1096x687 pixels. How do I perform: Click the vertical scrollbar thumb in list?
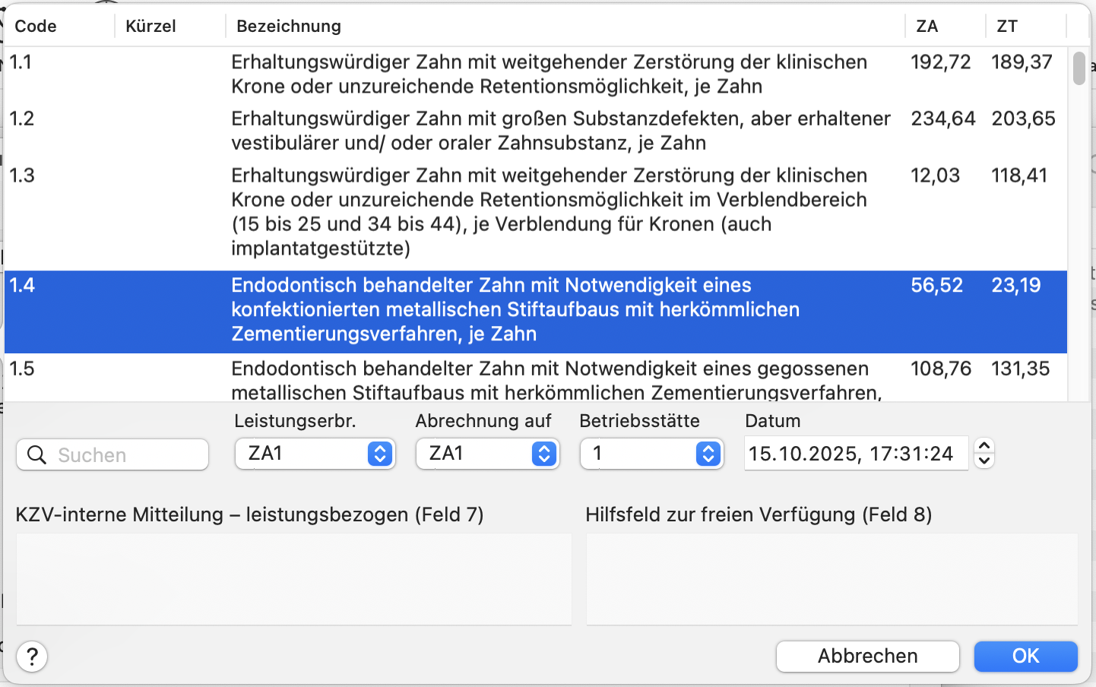tap(1079, 68)
